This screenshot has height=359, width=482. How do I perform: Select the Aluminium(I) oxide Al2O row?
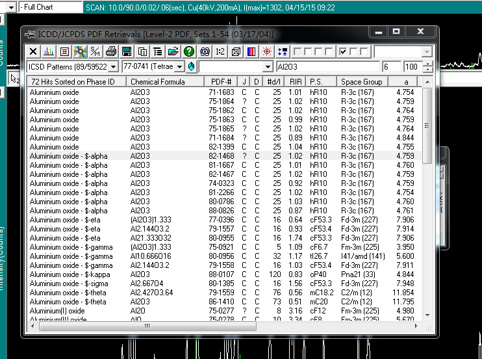click(x=224, y=311)
